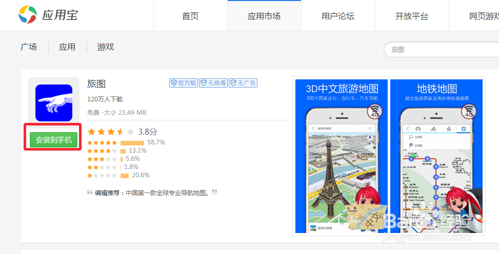The width and height of the screenshot is (499, 254).
Task: Click the 无病毒 badge
Action: [213, 83]
